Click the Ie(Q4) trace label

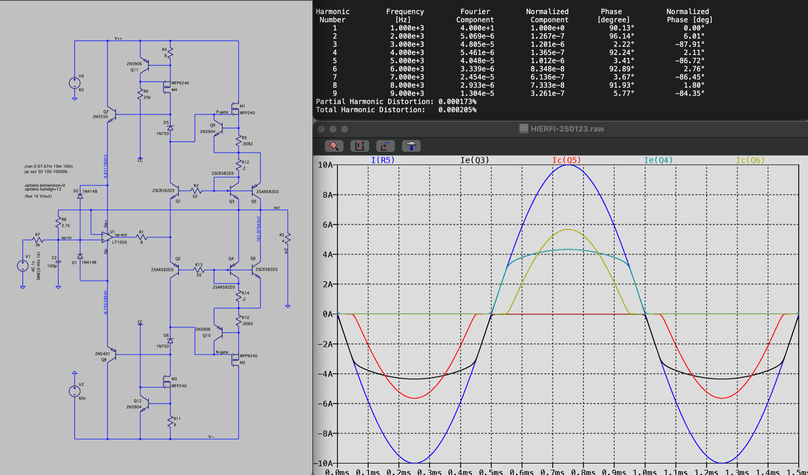[x=658, y=160]
